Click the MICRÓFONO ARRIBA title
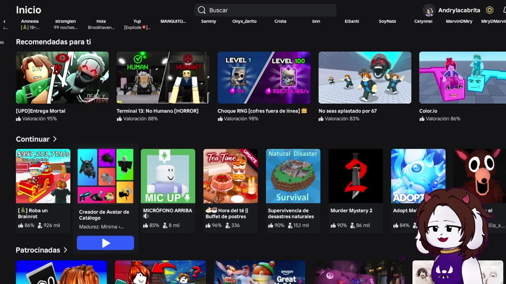The width and height of the screenshot is (506, 284). pyautogui.click(x=168, y=211)
